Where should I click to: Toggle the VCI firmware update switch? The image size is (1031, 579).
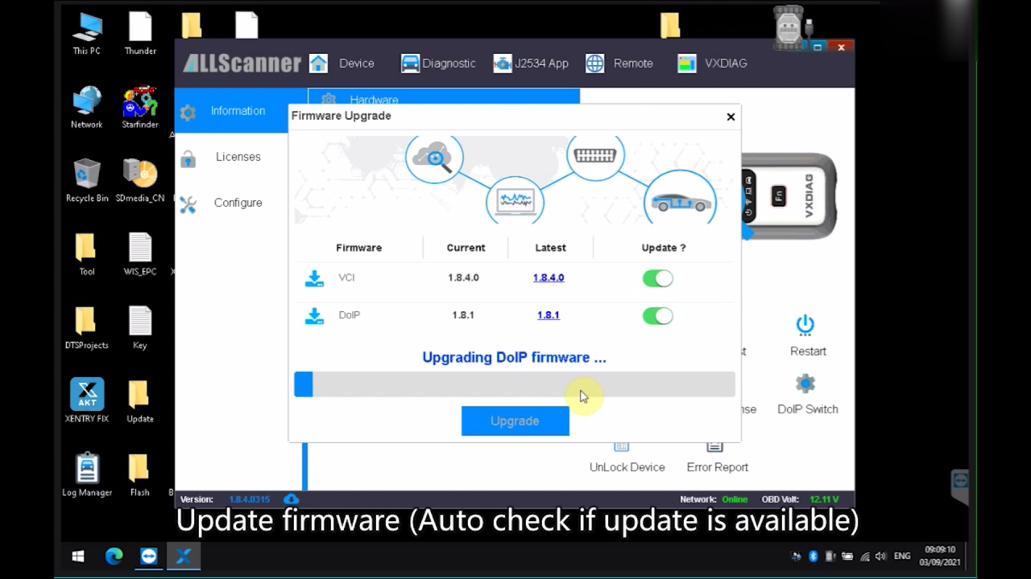[657, 278]
